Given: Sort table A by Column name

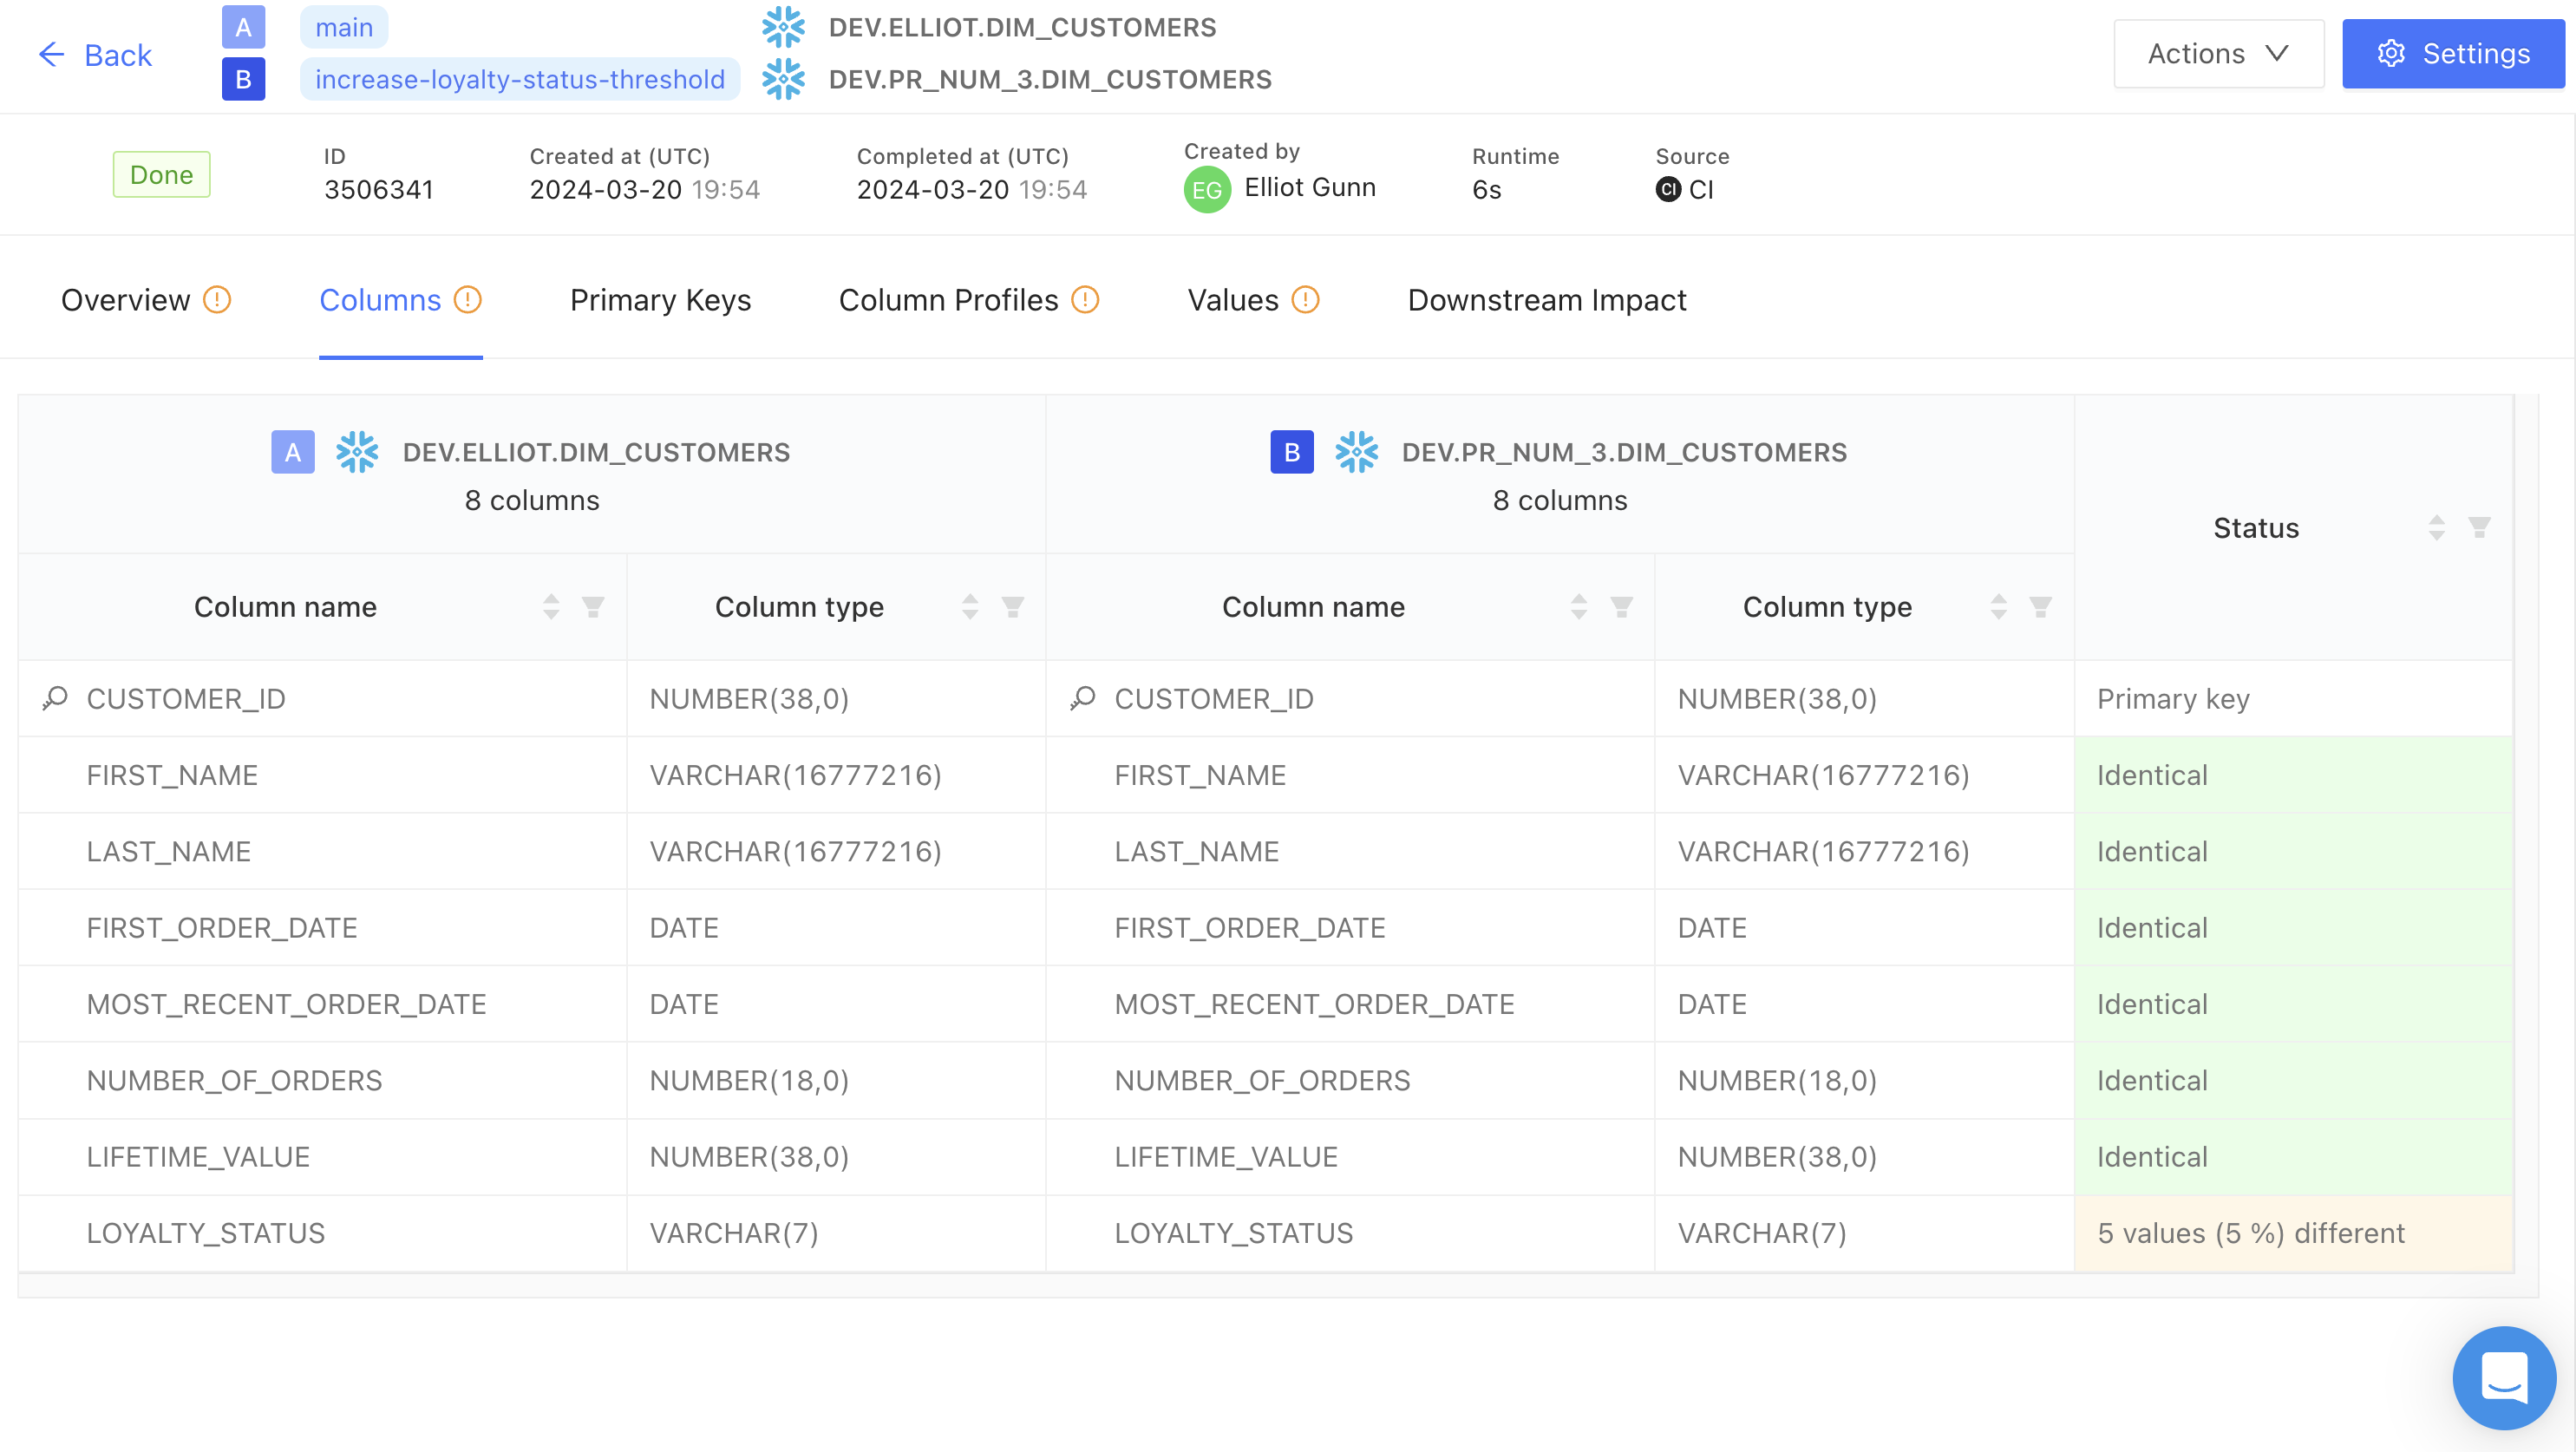Looking at the screenshot, I should (x=551, y=607).
